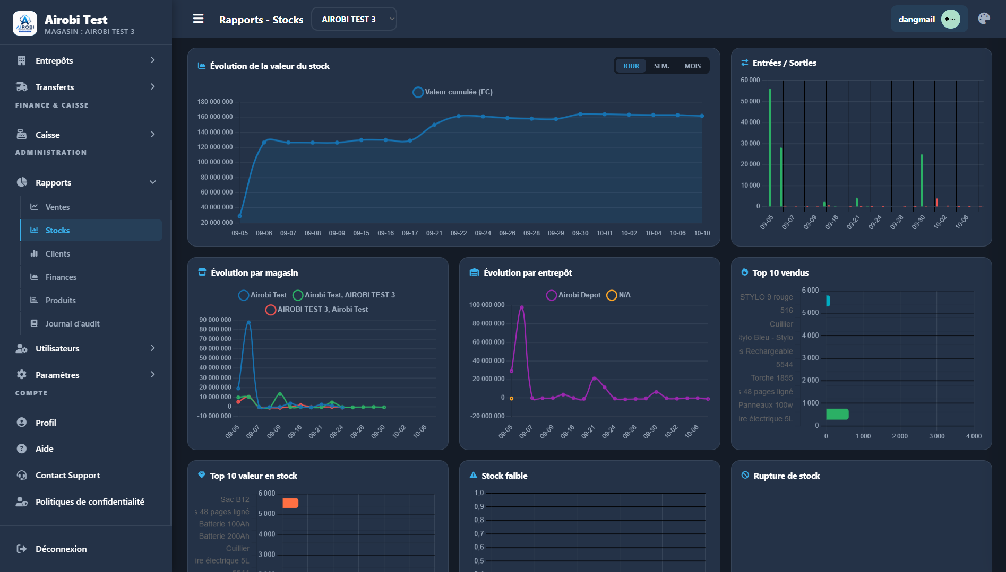Click the Entrepôts warehouse icon
The width and height of the screenshot is (1006, 572).
[22, 60]
